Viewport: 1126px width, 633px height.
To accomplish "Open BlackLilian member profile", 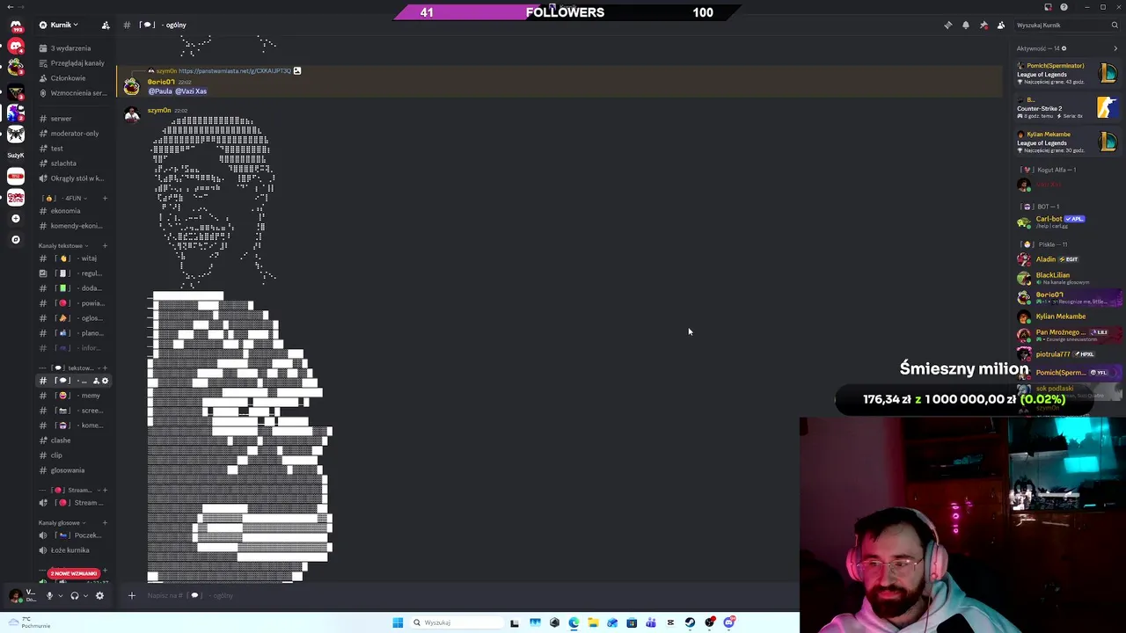I will click(x=1067, y=278).
